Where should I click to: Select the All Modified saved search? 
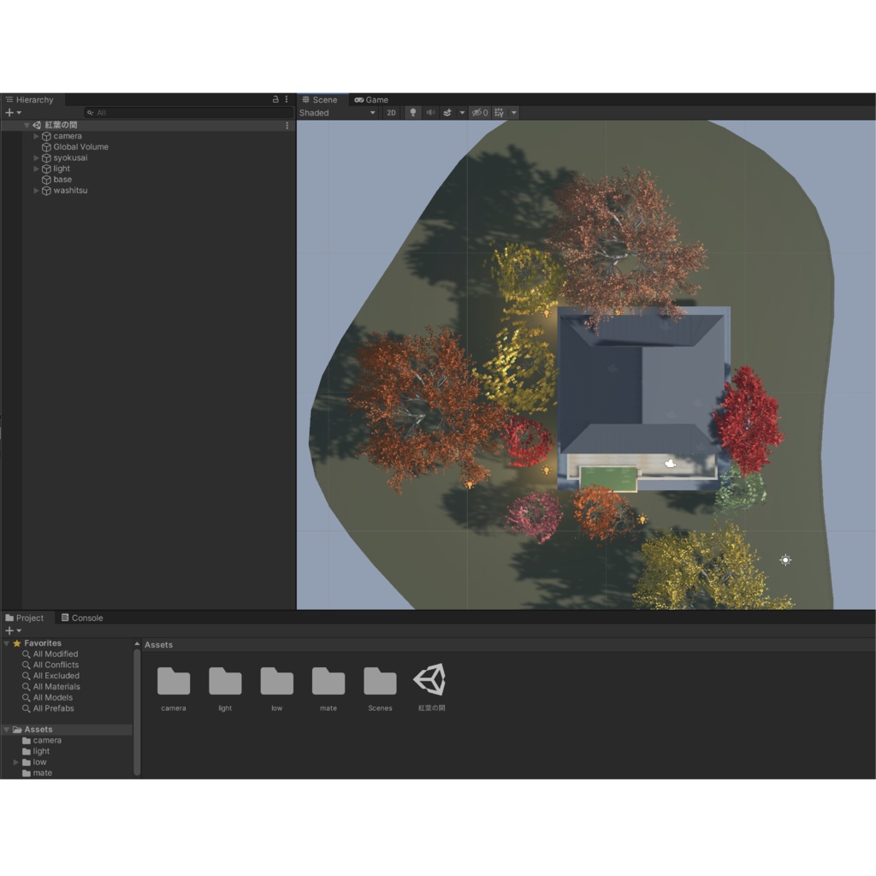point(56,654)
